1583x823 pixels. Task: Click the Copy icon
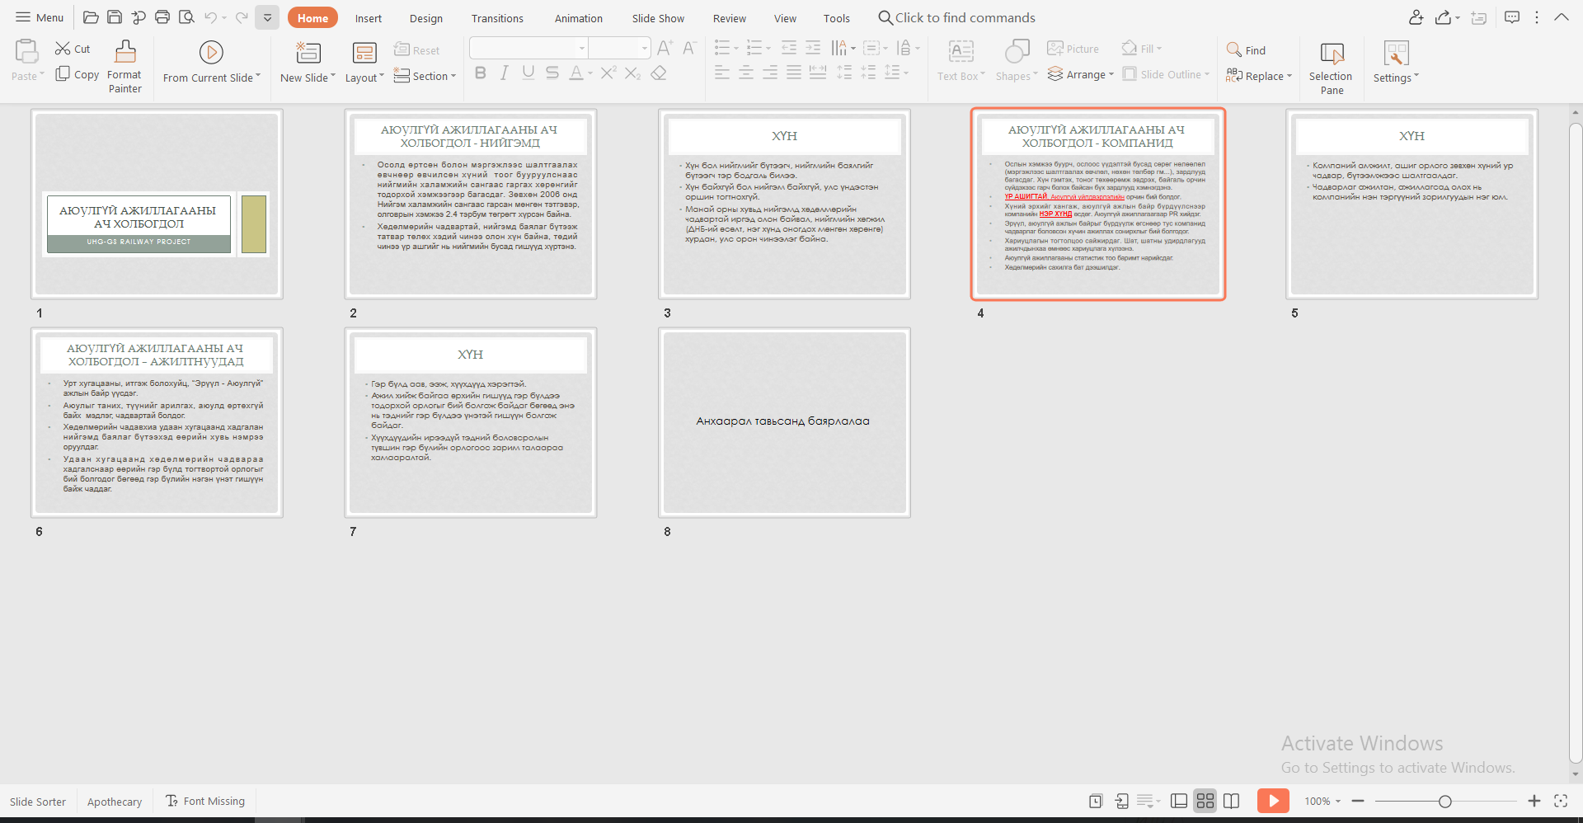click(63, 74)
